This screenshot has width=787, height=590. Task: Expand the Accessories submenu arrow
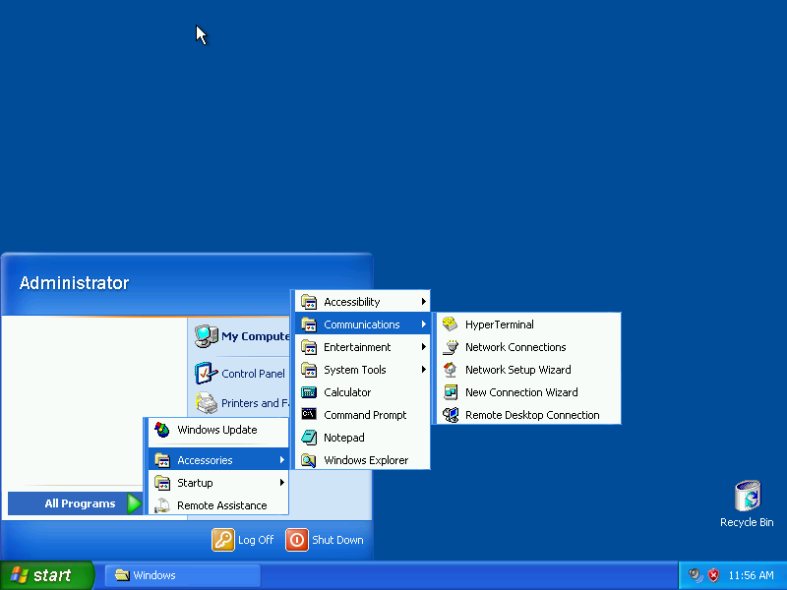click(x=282, y=460)
